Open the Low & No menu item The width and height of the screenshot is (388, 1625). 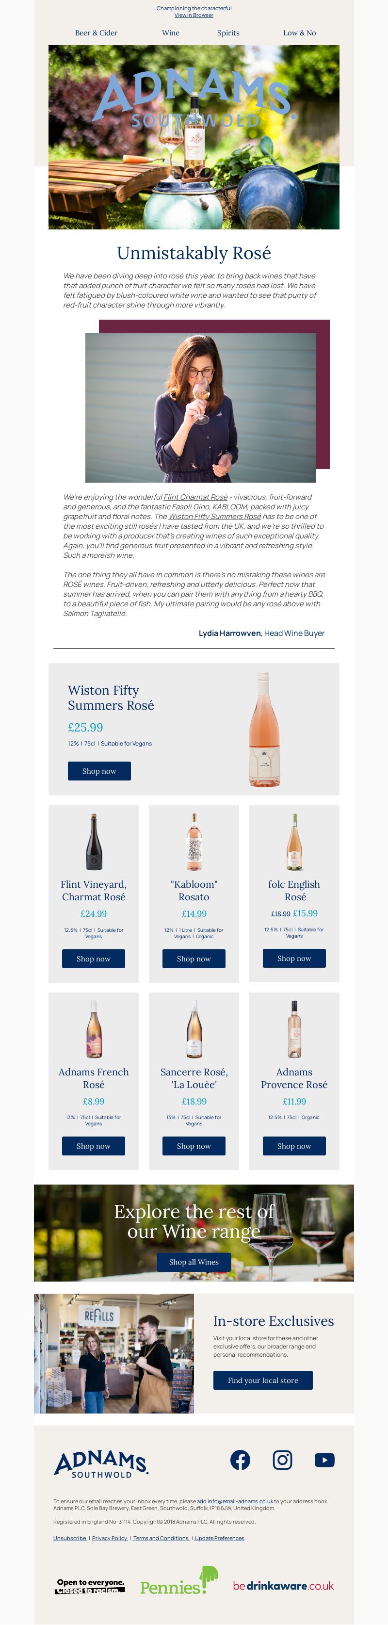tap(300, 33)
